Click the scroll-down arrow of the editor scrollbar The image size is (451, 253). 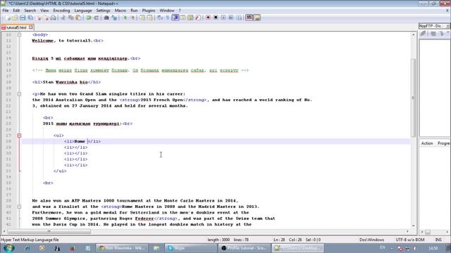coord(414,226)
